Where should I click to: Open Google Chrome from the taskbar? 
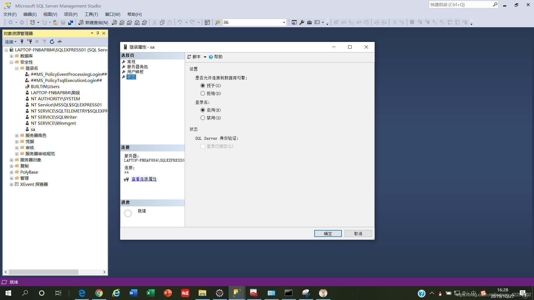99,293
